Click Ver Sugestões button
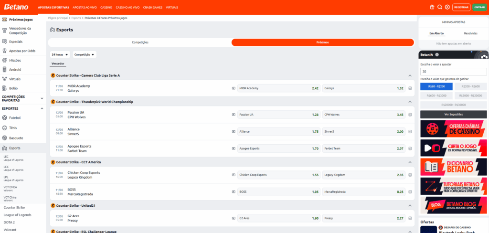Screen dimensions: 489x233 coord(454,115)
